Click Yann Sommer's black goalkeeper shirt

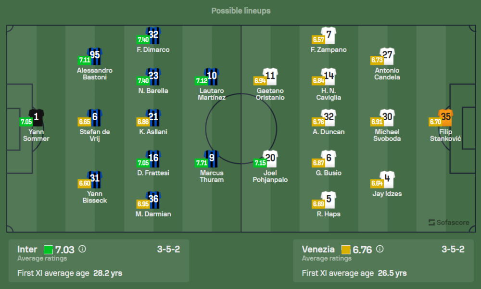click(x=36, y=117)
